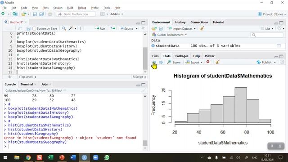Click the Save icon in the main toolbar
This screenshot has height=162, width=288.
[x=35, y=14]
